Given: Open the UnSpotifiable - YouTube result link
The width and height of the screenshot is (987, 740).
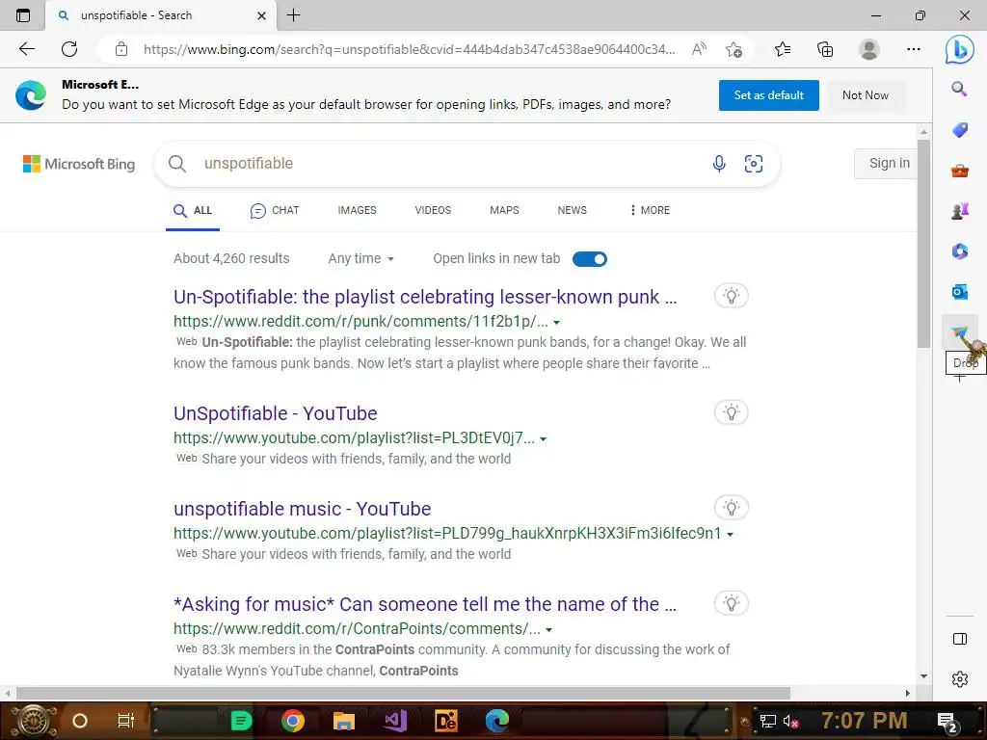Looking at the screenshot, I should 275,413.
